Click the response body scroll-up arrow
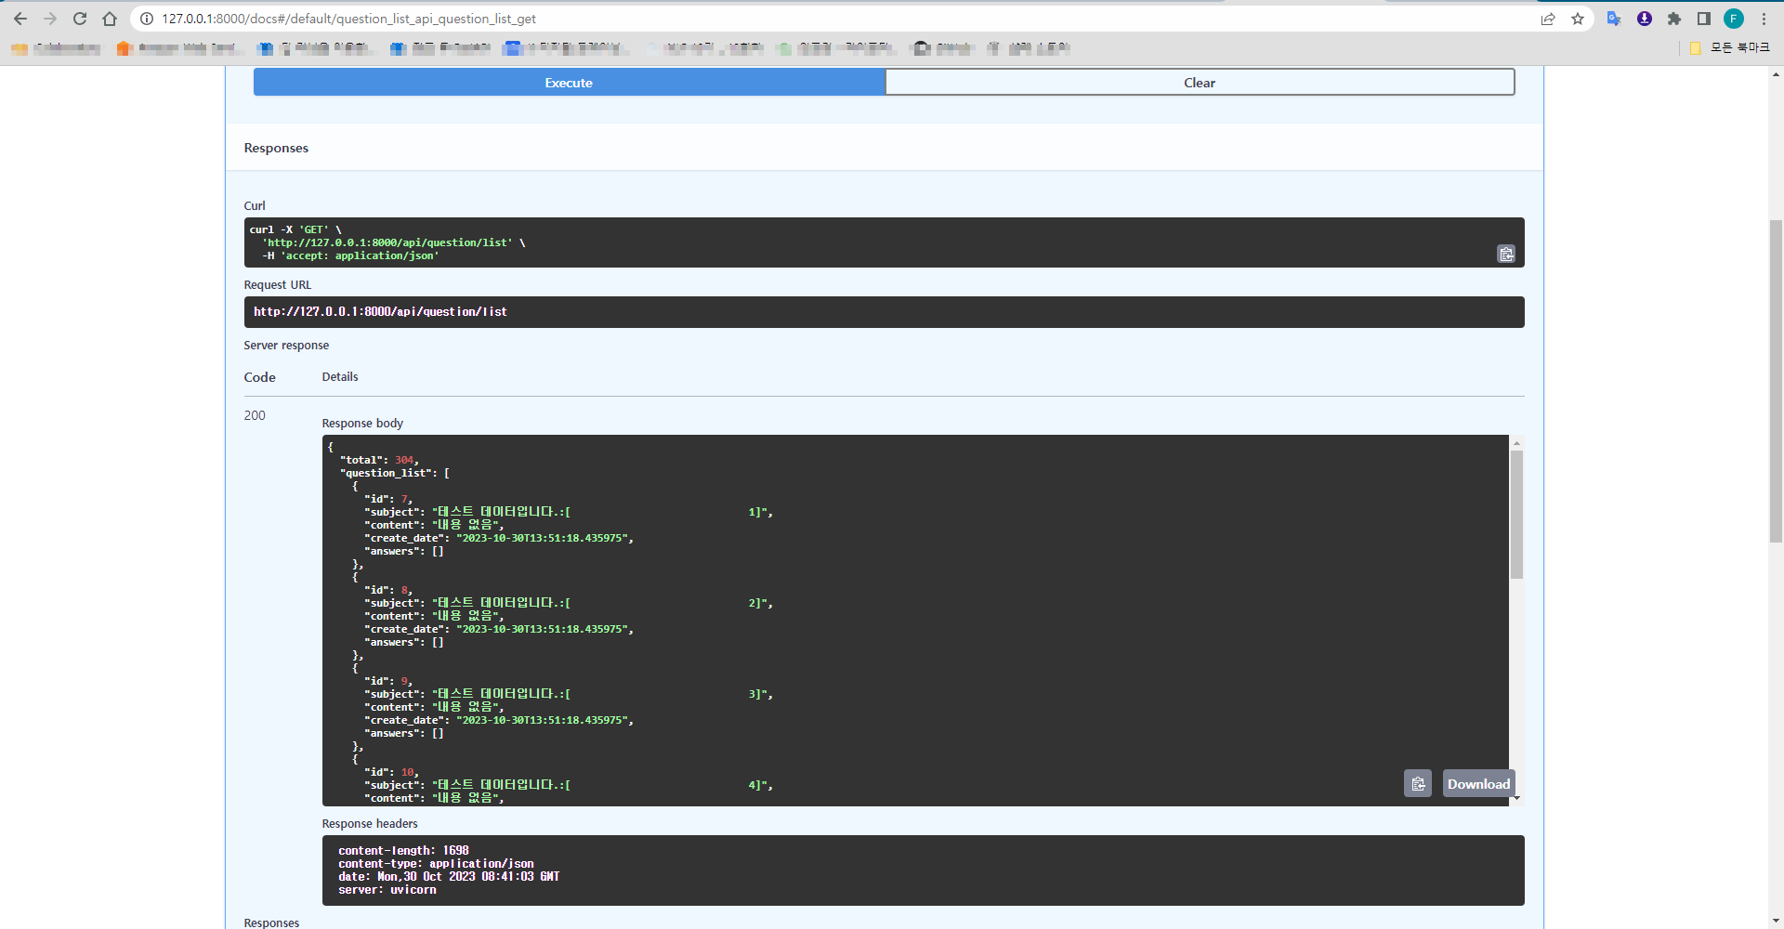The width and height of the screenshot is (1784, 929). coord(1516,443)
